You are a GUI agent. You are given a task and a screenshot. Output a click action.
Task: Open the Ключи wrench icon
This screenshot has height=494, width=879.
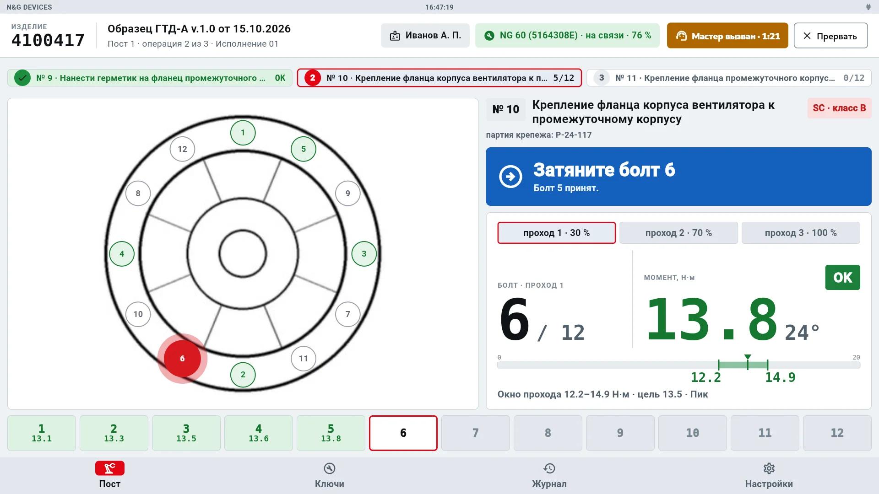pos(330,468)
